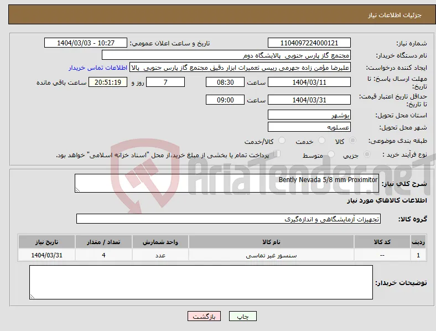Select the کالا/خدمت radio button

pyautogui.click(x=282, y=141)
